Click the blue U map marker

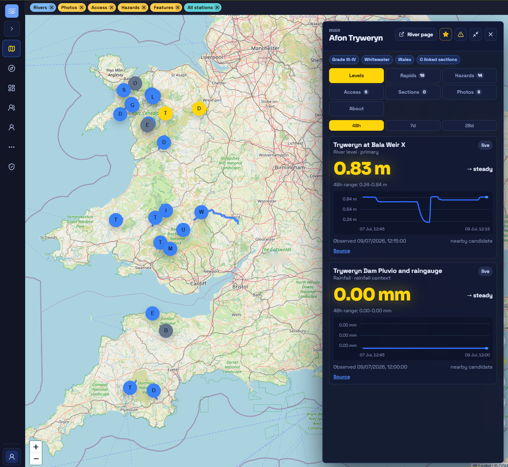coord(183,230)
